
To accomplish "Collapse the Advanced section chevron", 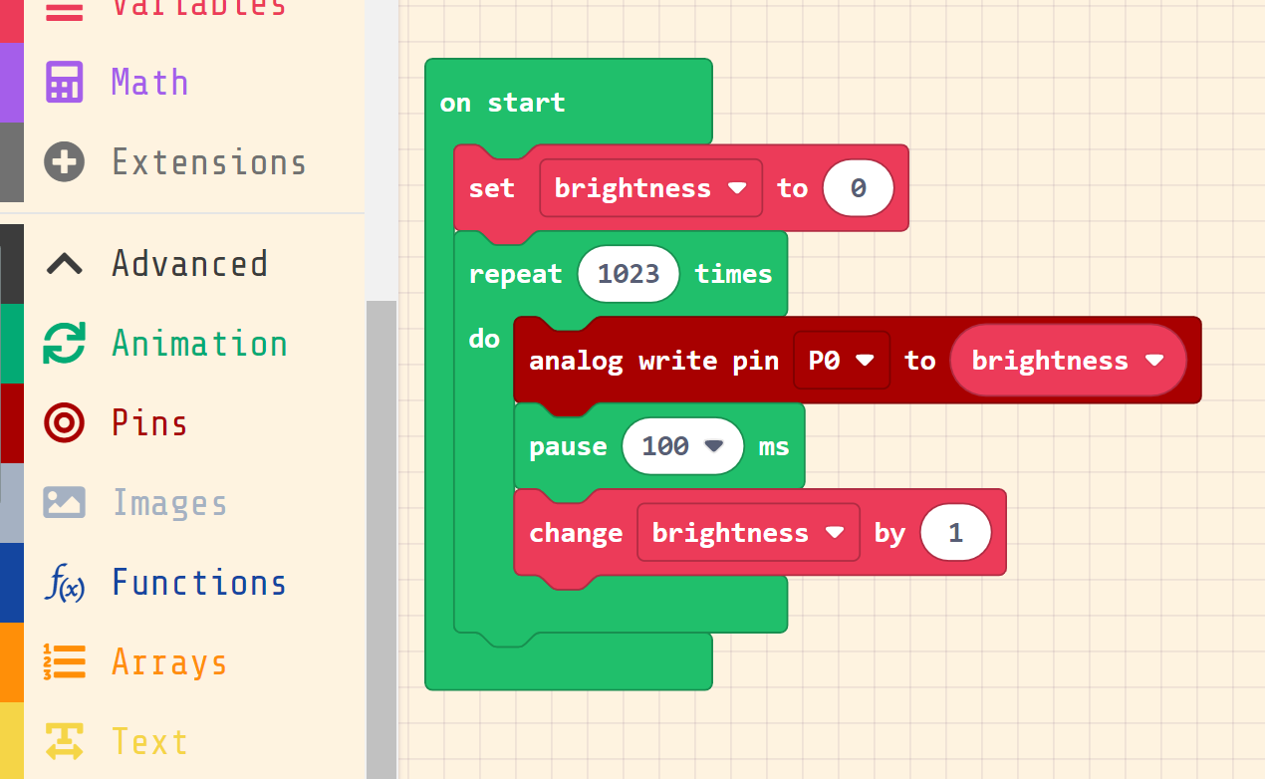I will (x=64, y=264).
